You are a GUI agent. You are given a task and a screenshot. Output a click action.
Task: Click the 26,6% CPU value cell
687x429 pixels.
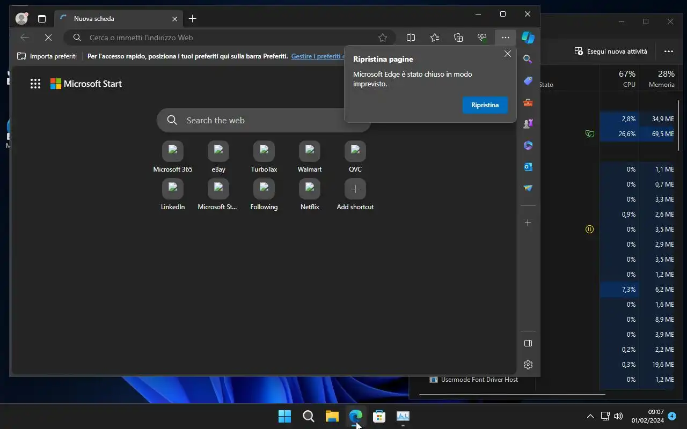point(619,134)
